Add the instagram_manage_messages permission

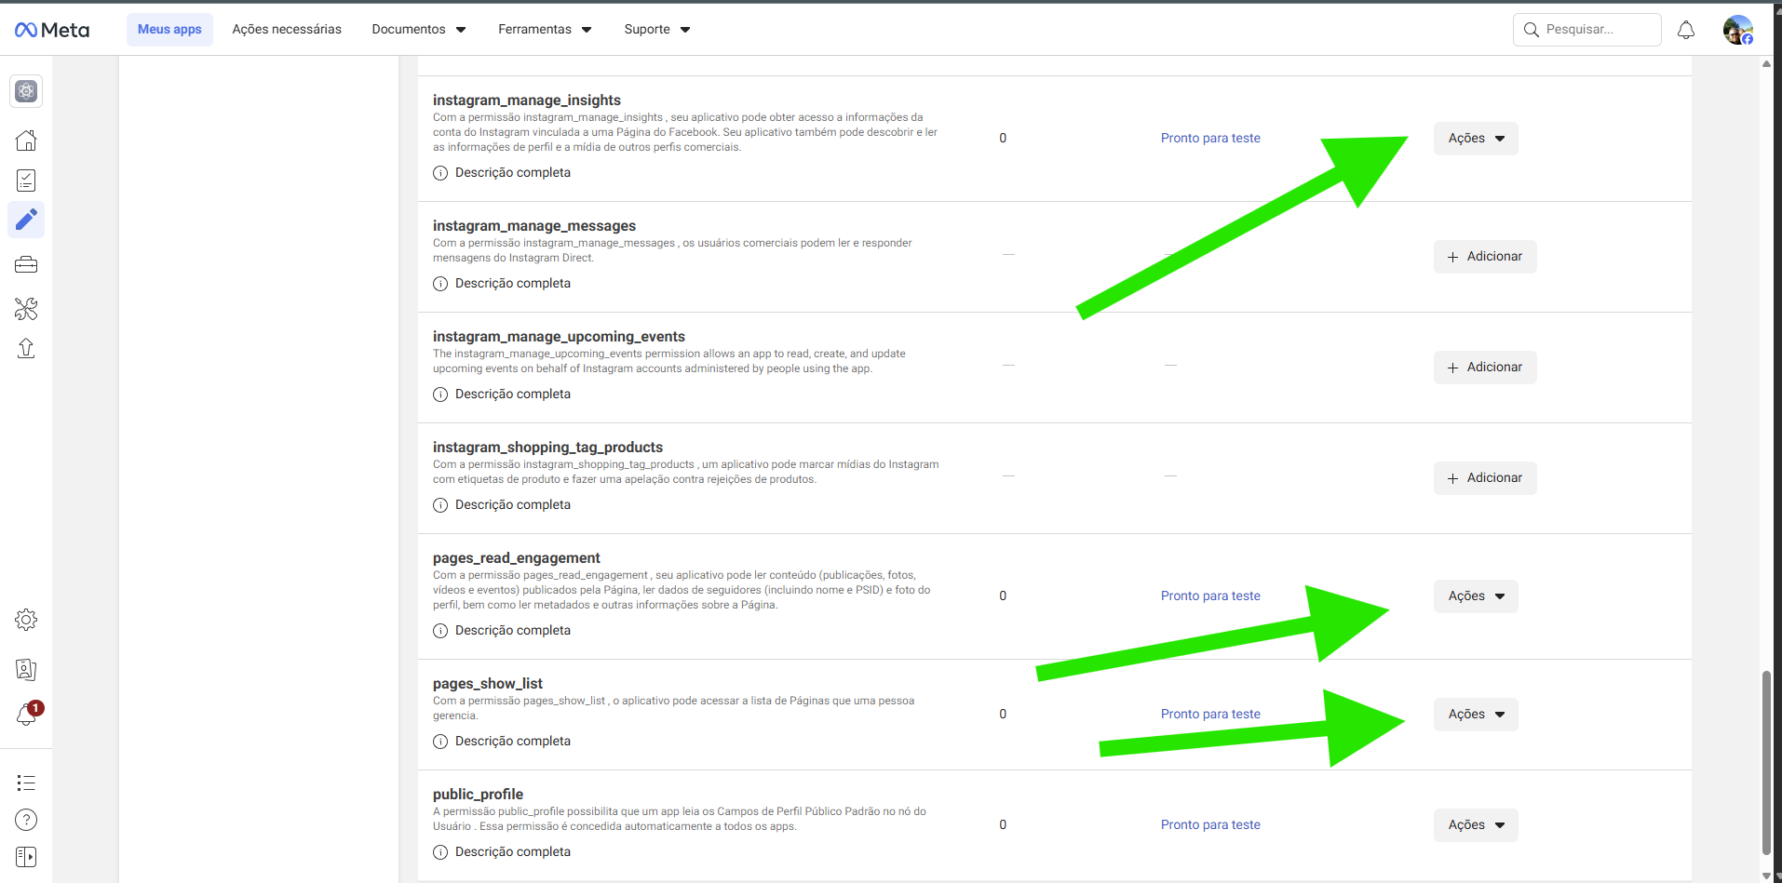(x=1485, y=257)
